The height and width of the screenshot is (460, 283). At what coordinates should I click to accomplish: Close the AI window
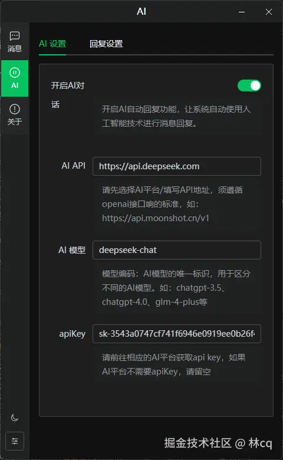269,12
